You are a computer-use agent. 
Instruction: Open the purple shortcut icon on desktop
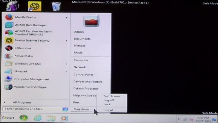13,6
